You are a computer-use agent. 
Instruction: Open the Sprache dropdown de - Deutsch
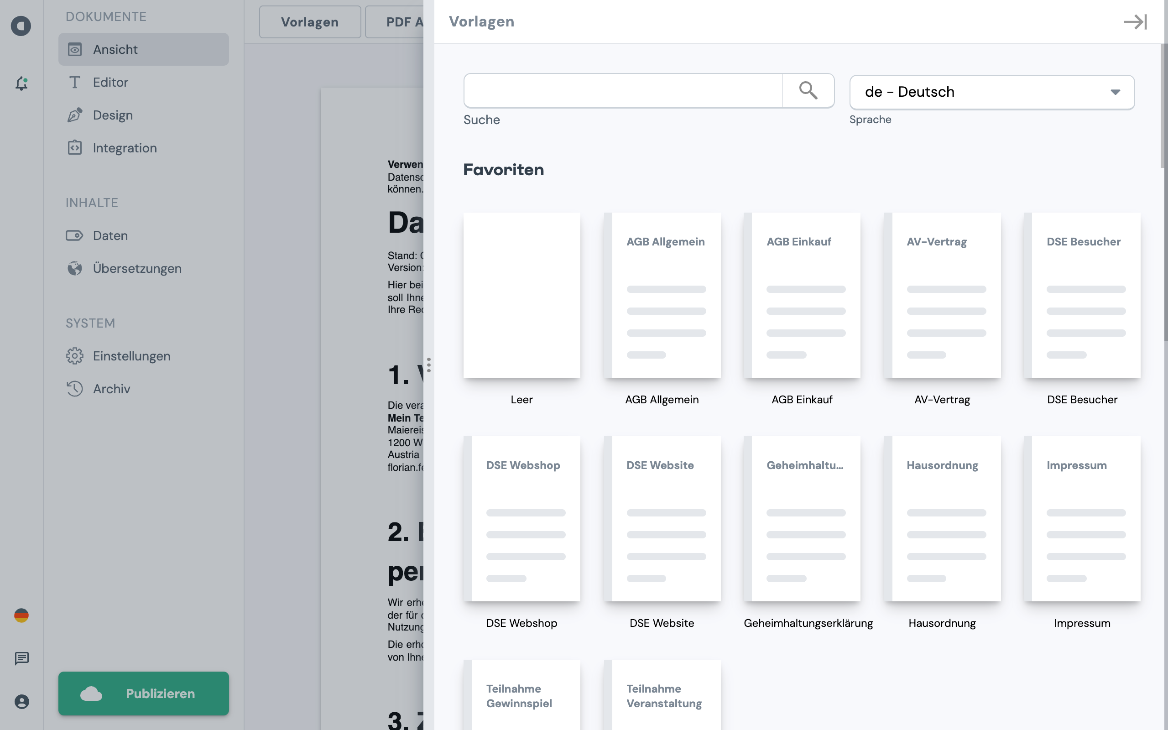click(991, 92)
